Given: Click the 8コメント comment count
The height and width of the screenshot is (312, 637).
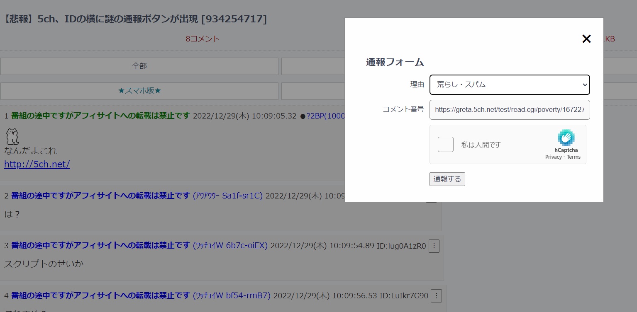Looking at the screenshot, I should (x=202, y=39).
